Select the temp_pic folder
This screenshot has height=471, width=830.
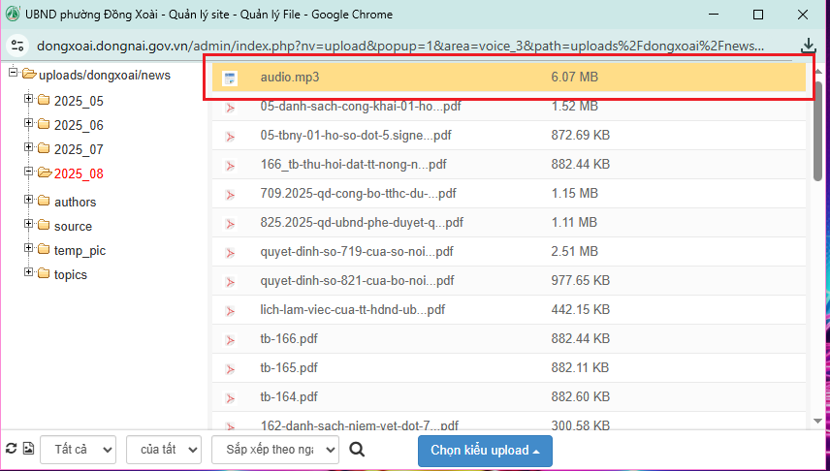(80, 250)
